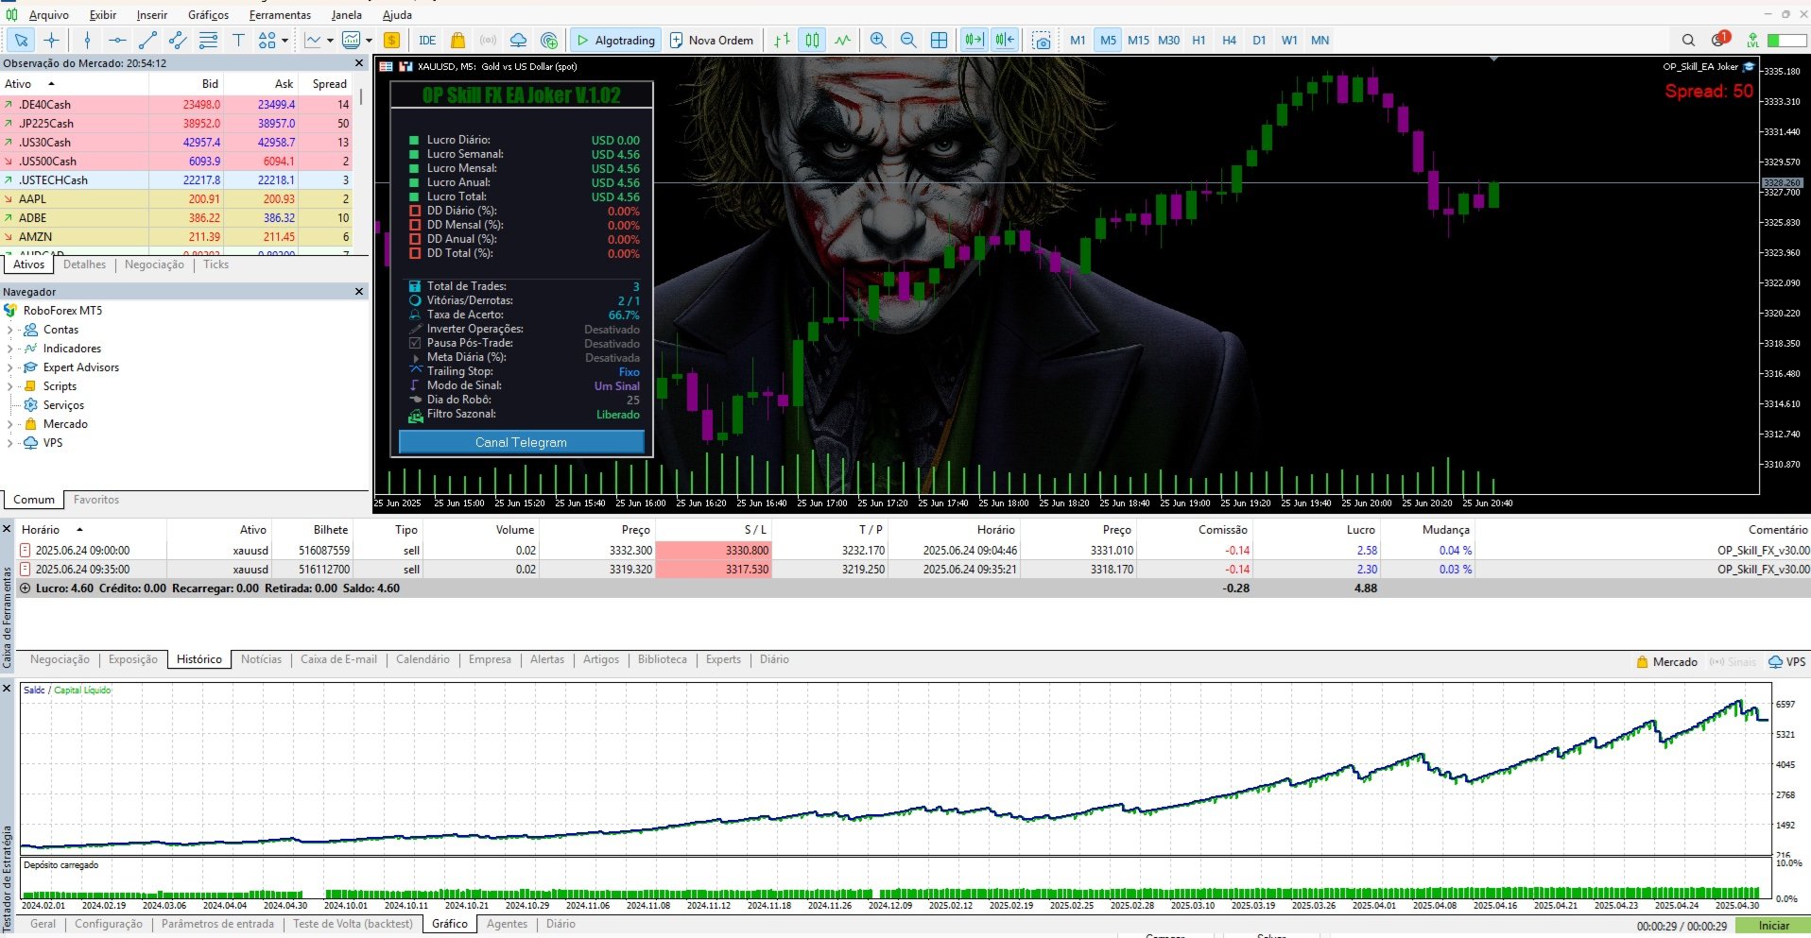1811x938 pixels.
Task: Switch timeframe to M15
Action: 1138,40
